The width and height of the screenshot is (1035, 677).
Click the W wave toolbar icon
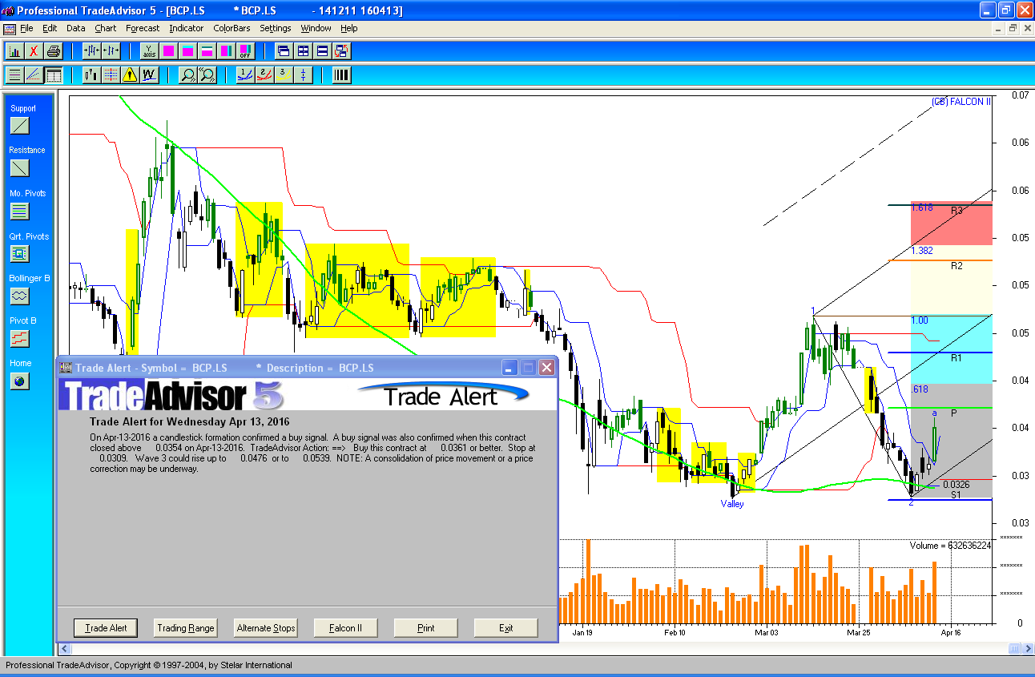click(x=150, y=75)
